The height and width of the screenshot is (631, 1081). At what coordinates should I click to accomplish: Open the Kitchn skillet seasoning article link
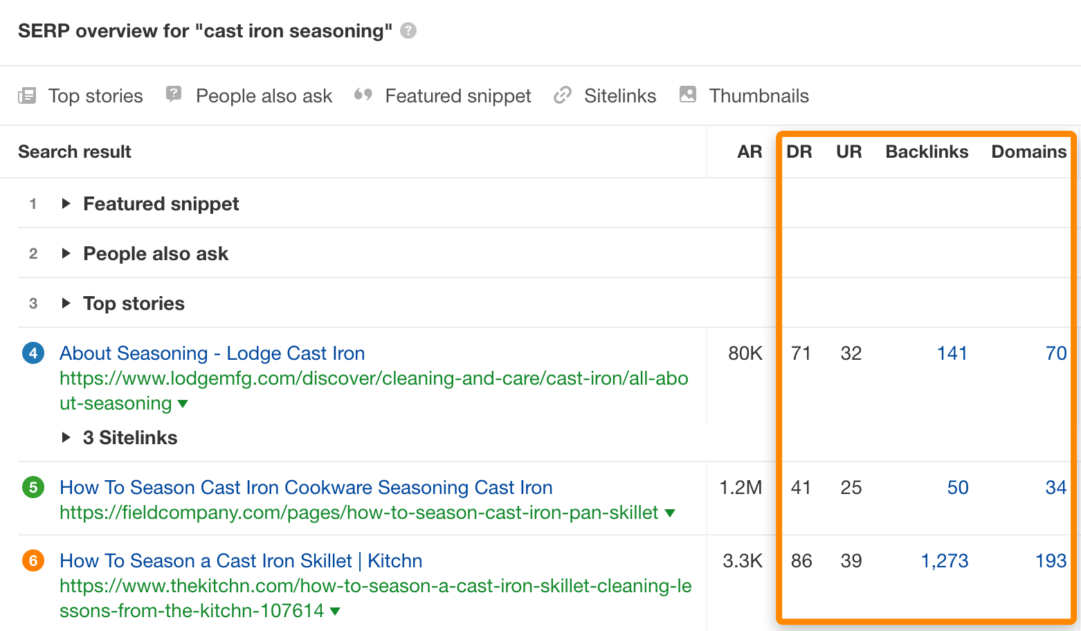pyautogui.click(x=241, y=560)
